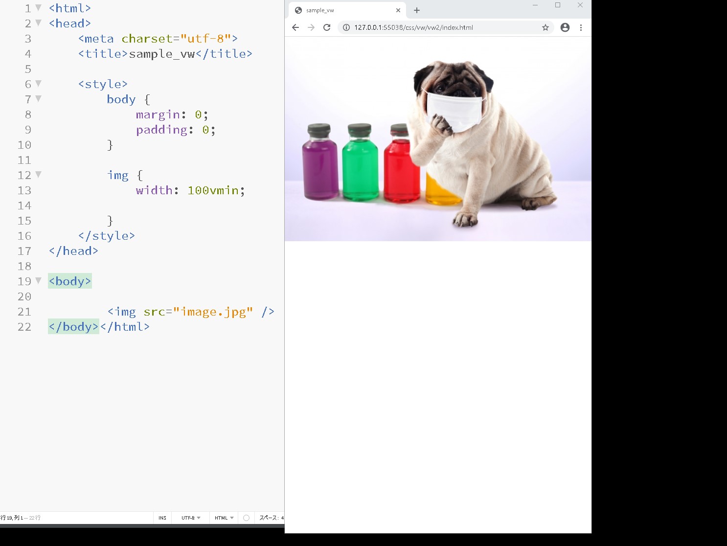
Task: Open the HTML language mode dropdown
Action: point(224,518)
